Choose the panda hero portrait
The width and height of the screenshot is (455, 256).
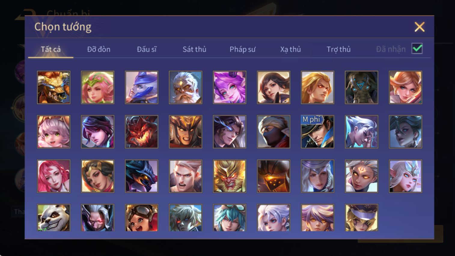click(x=53, y=218)
